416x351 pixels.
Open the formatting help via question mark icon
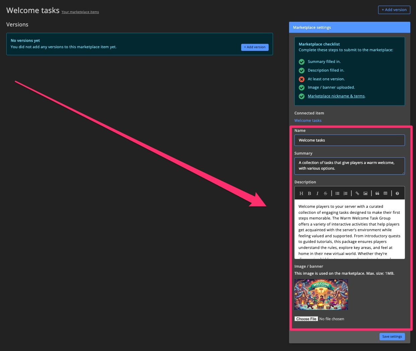pos(397,193)
